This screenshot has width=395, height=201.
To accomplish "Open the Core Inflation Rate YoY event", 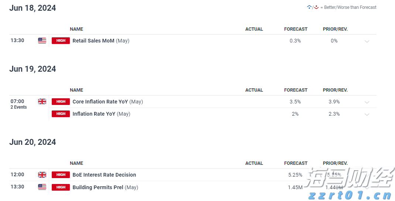I will tap(100, 102).
